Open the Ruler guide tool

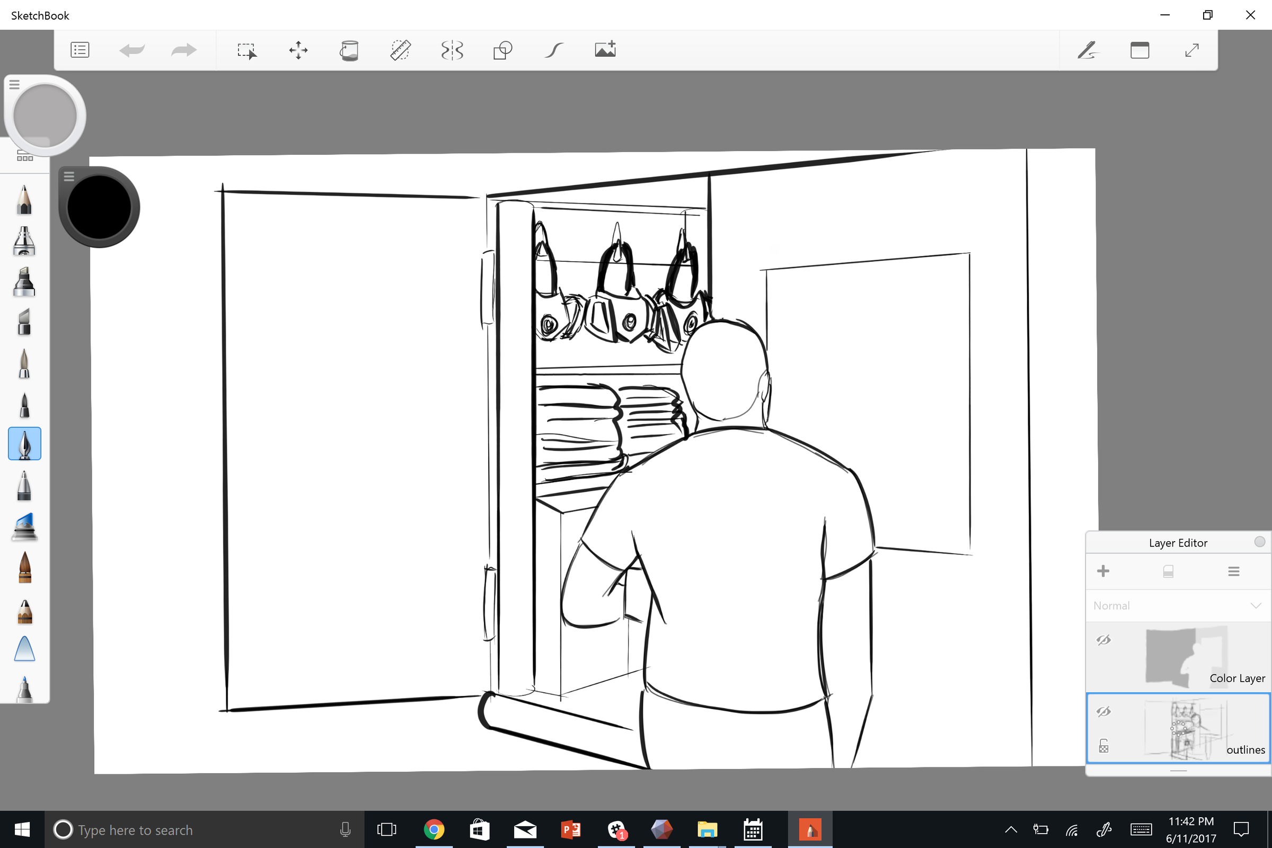[401, 50]
